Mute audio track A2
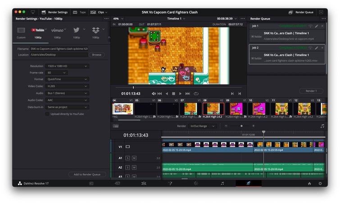The image size is (340, 203). click(134, 168)
